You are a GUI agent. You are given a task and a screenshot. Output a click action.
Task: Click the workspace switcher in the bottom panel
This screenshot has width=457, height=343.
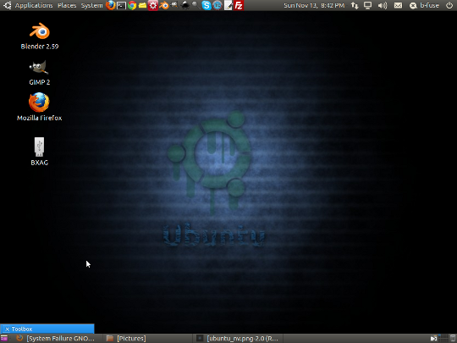[443, 338]
